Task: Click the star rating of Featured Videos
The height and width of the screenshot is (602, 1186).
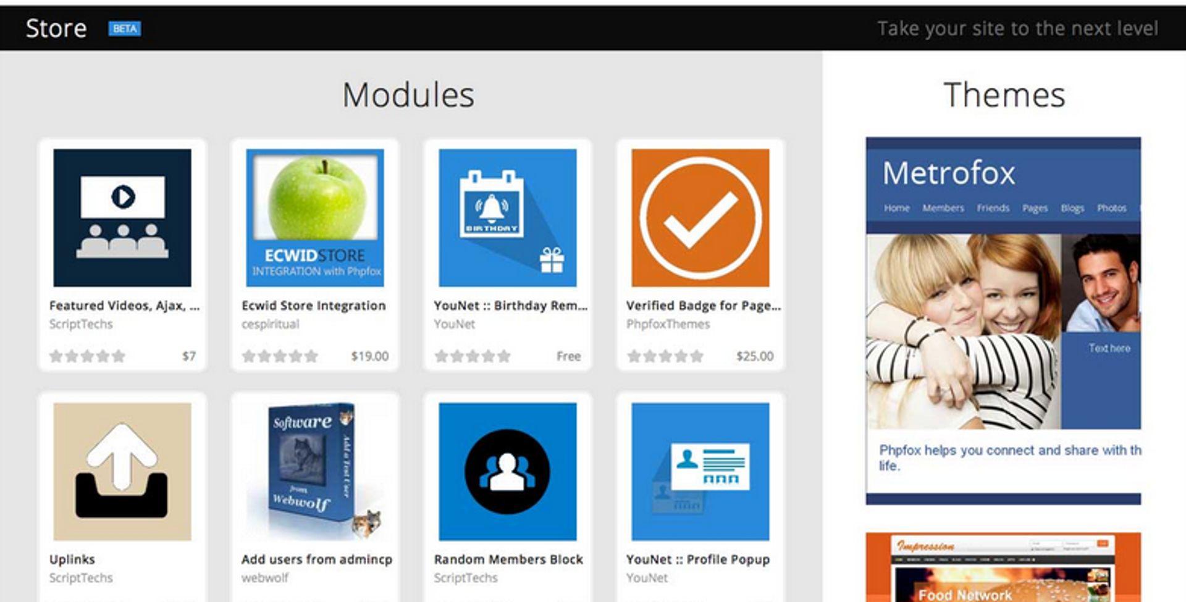Action: [x=87, y=356]
